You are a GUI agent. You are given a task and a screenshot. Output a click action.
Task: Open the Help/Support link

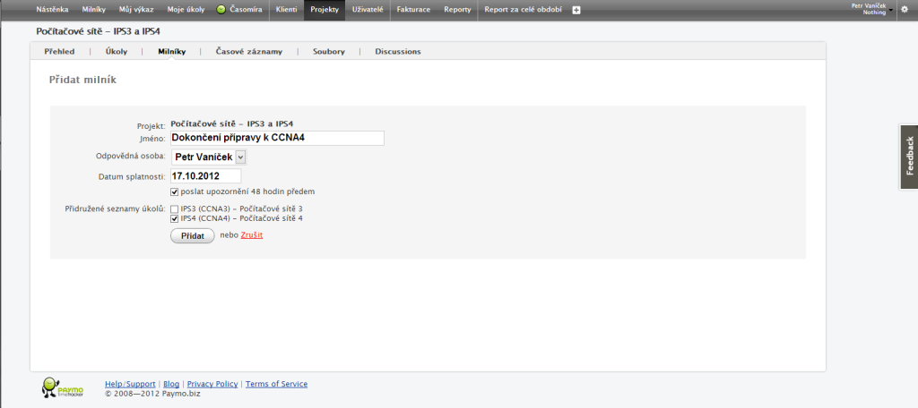130,384
